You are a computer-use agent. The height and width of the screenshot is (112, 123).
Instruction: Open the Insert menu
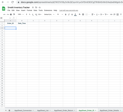pyautogui.click(x=23, y=10)
